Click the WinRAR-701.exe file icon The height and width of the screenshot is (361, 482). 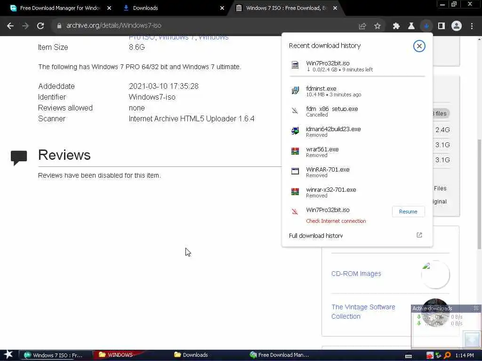click(295, 171)
